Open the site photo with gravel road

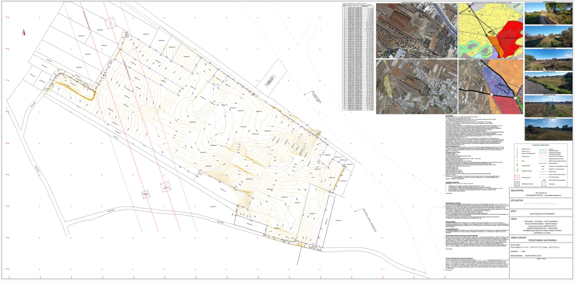pyautogui.click(x=548, y=83)
